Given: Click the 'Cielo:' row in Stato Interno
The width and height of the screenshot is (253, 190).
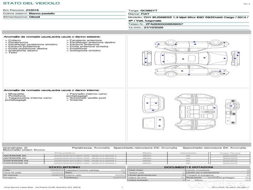Looking at the screenshot, I should tap(34, 170).
